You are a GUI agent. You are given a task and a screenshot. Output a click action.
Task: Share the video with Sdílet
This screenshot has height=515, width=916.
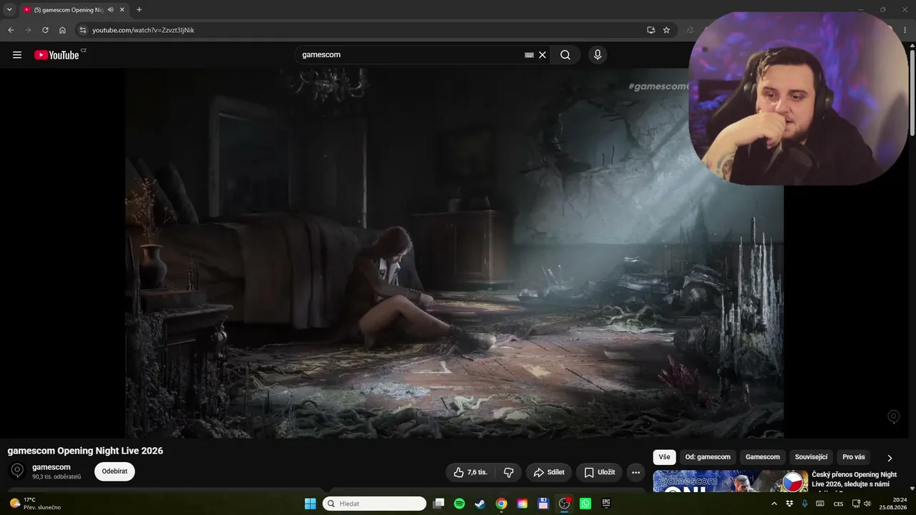tap(549, 472)
